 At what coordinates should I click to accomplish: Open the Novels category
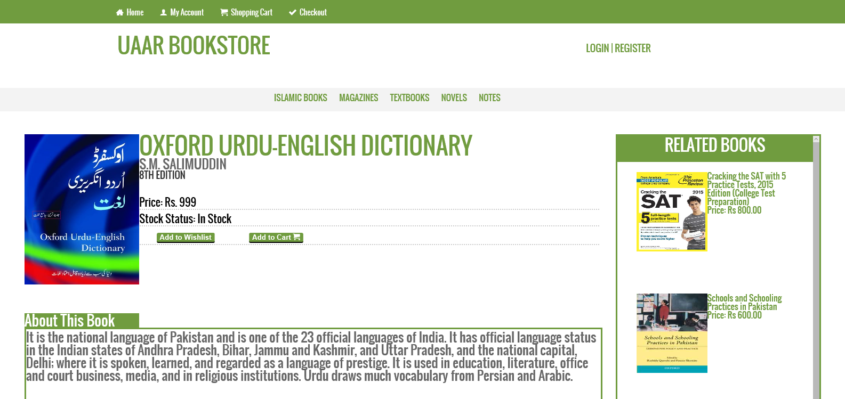[454, 98]
